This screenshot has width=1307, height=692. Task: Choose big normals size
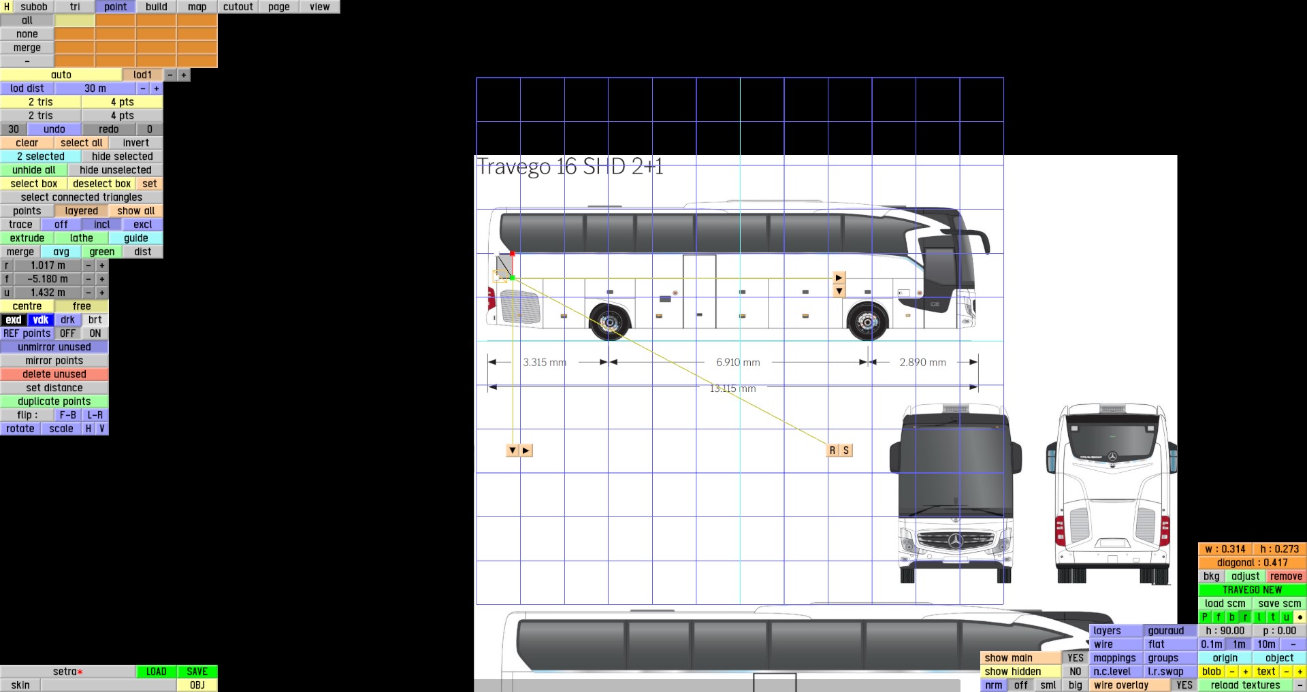(x=1076, y=685)
